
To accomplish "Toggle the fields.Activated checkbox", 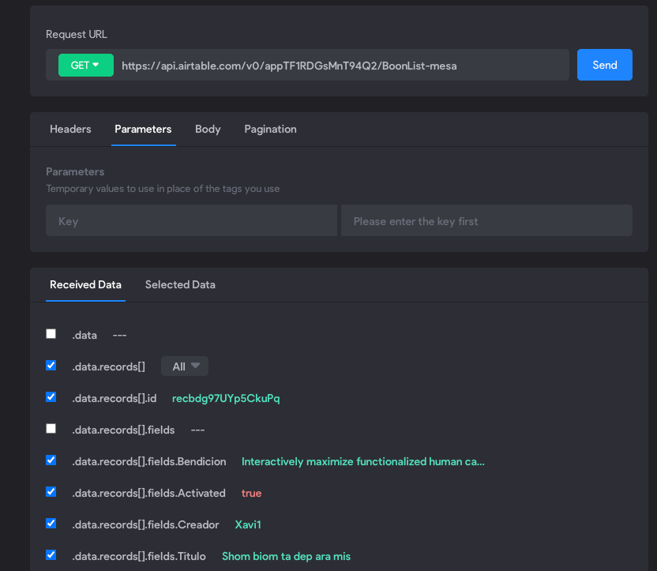I will coord(51,492).
